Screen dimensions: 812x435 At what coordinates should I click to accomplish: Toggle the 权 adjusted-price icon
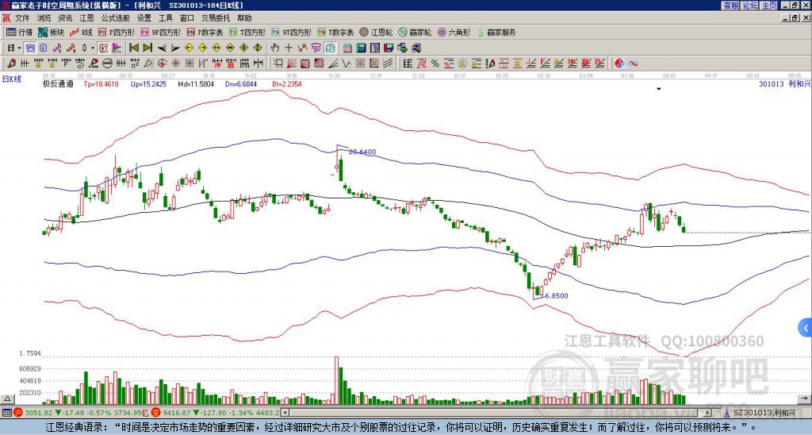pos(103,48)
